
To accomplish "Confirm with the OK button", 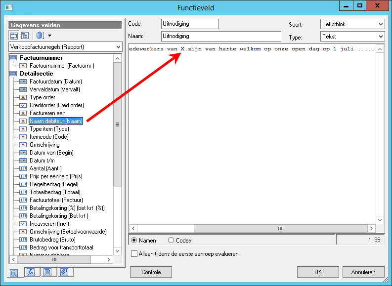I will 318,272.
